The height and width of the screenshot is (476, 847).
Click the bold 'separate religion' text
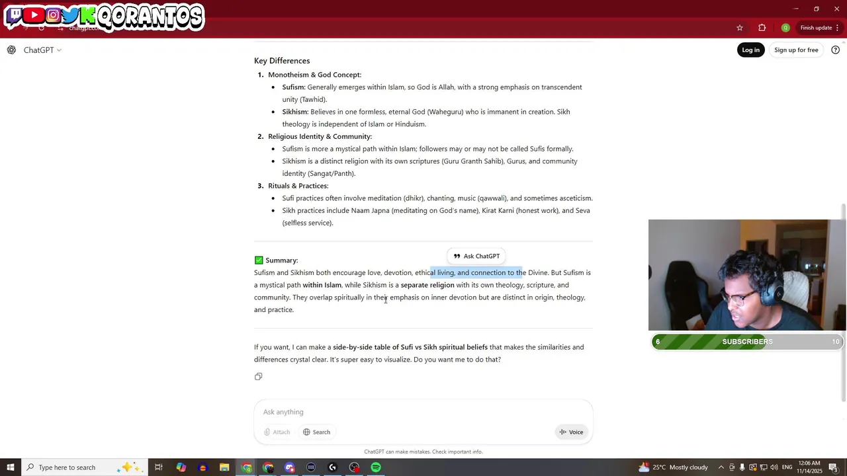[x=427, y=286]
